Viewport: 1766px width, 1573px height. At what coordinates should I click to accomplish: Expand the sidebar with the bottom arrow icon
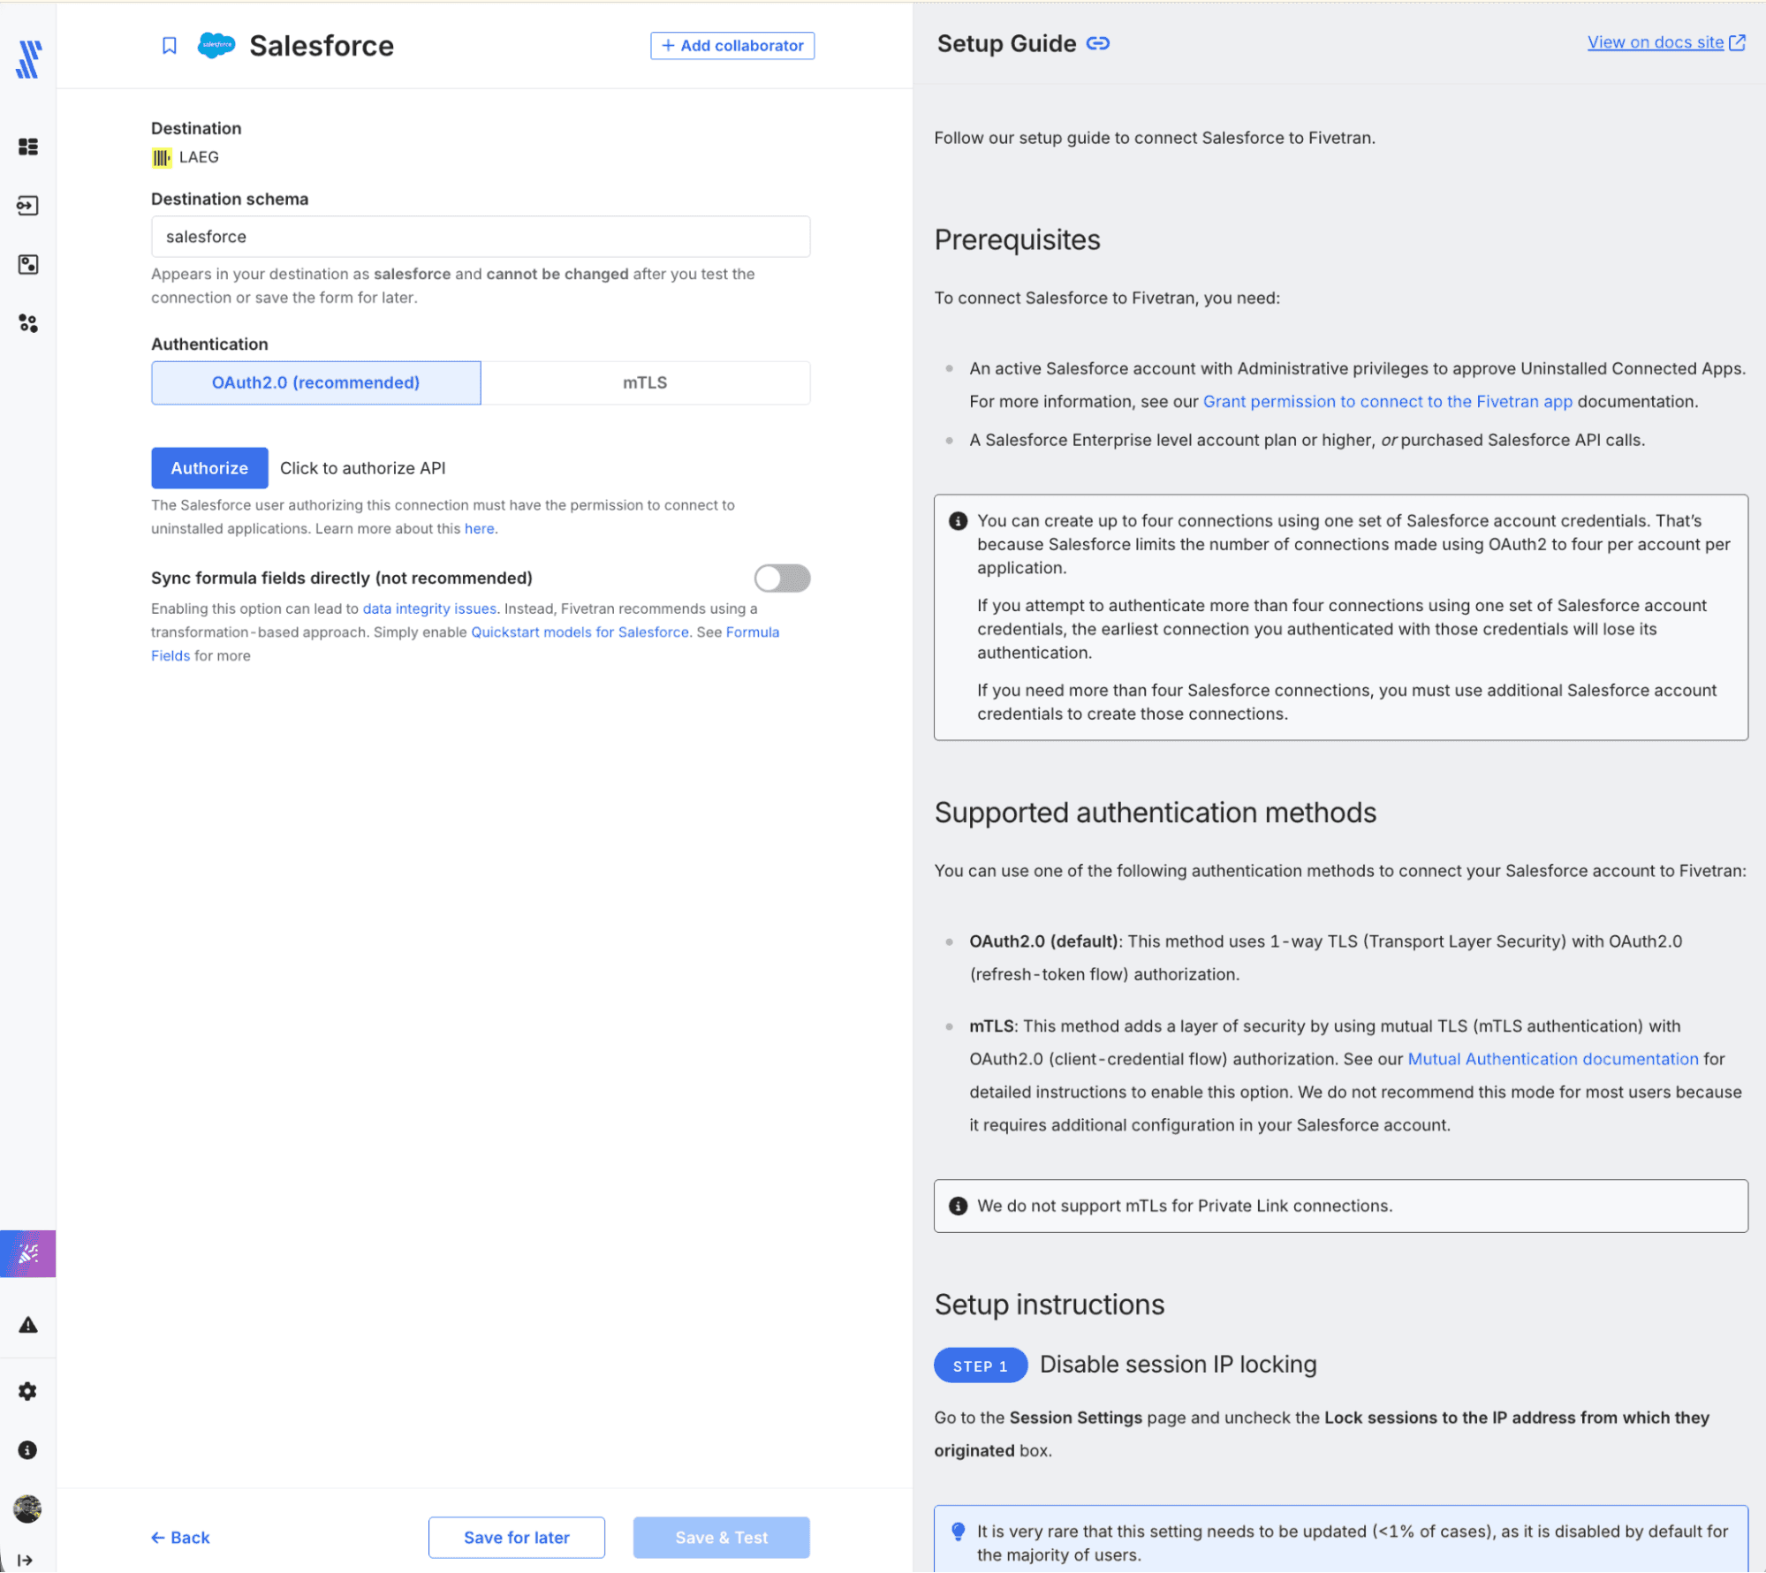pyautogui.click(x=26, y=1561)
